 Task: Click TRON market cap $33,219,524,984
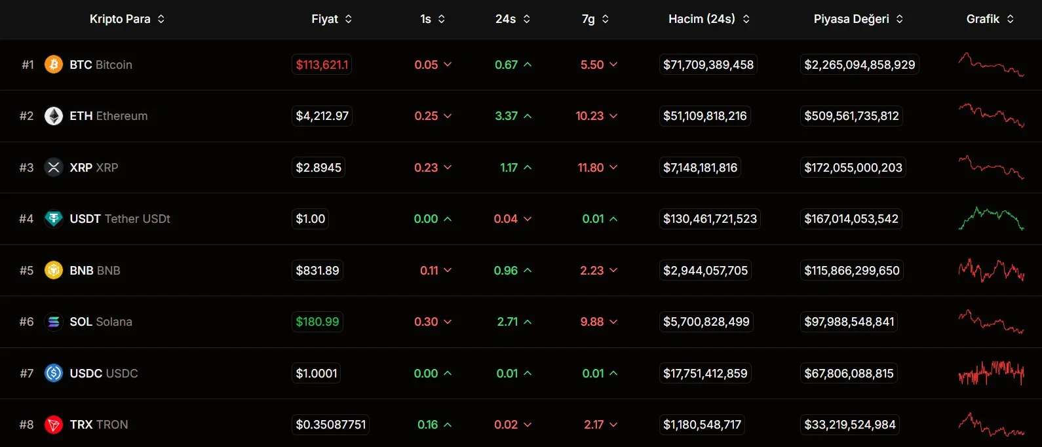[850, 425]
